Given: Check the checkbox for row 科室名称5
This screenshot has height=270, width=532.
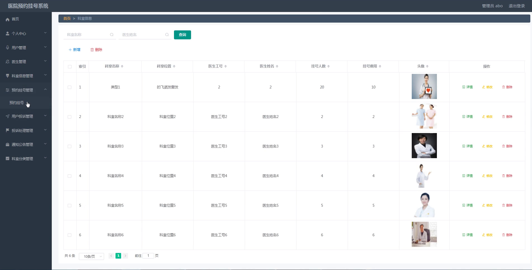Looking at the screenshot, I should tap(70, 206).
